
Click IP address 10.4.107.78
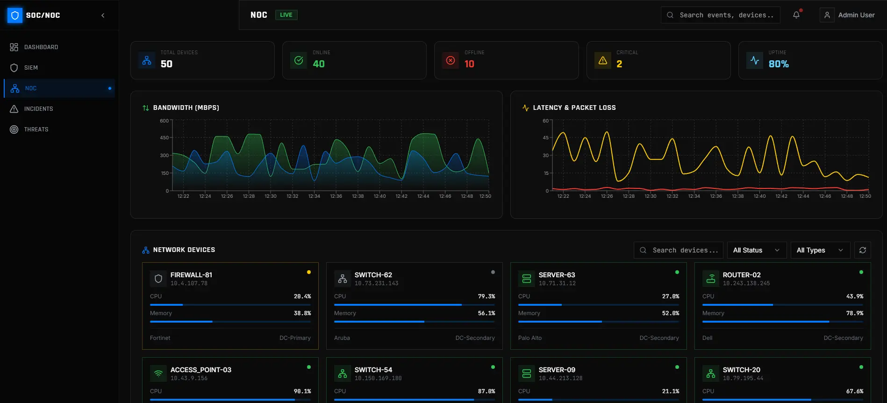pyautogui.click(x=189, y=283)
